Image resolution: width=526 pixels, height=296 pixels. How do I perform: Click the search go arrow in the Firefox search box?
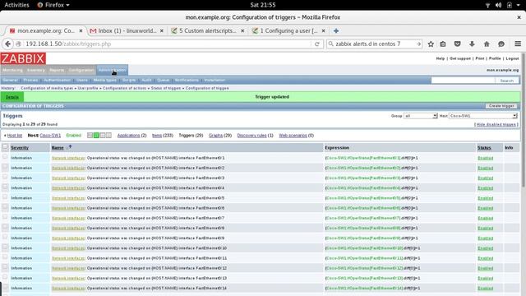point(418,44)
